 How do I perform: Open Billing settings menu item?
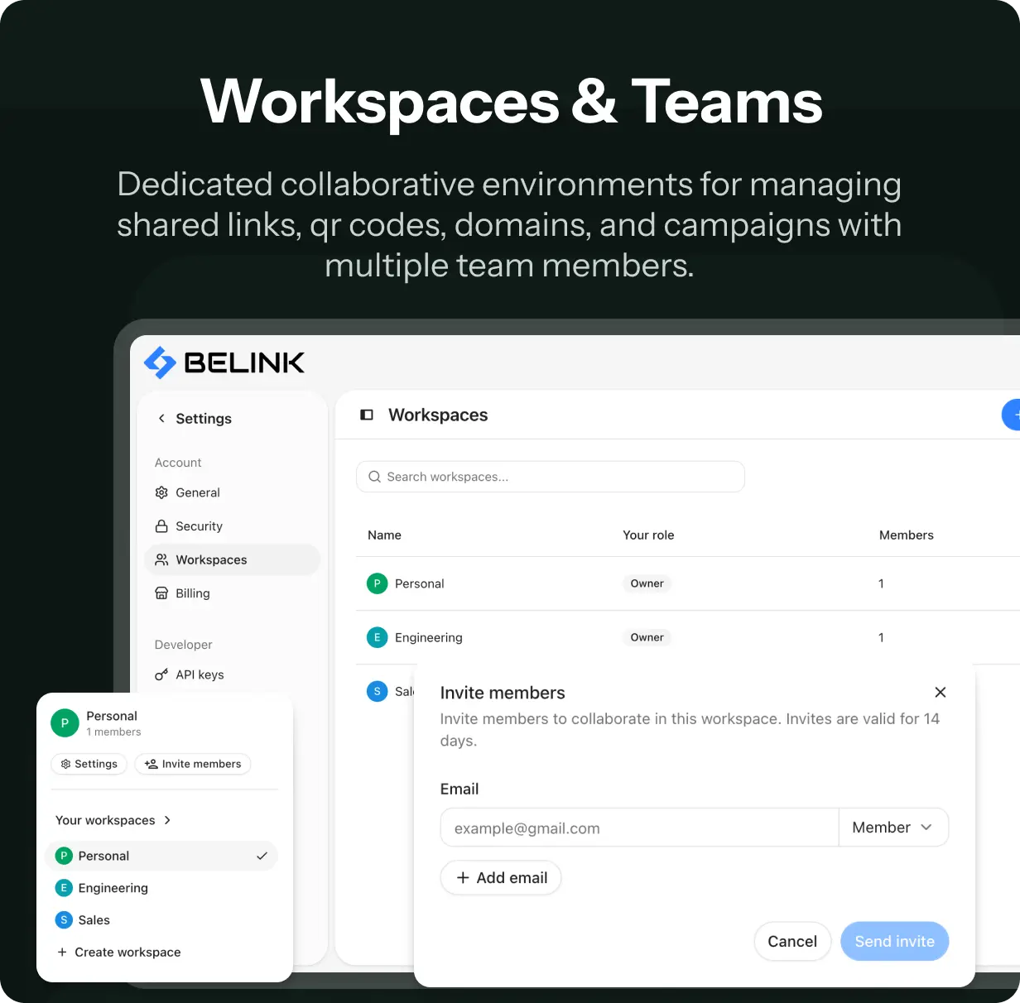pos(232,593)
